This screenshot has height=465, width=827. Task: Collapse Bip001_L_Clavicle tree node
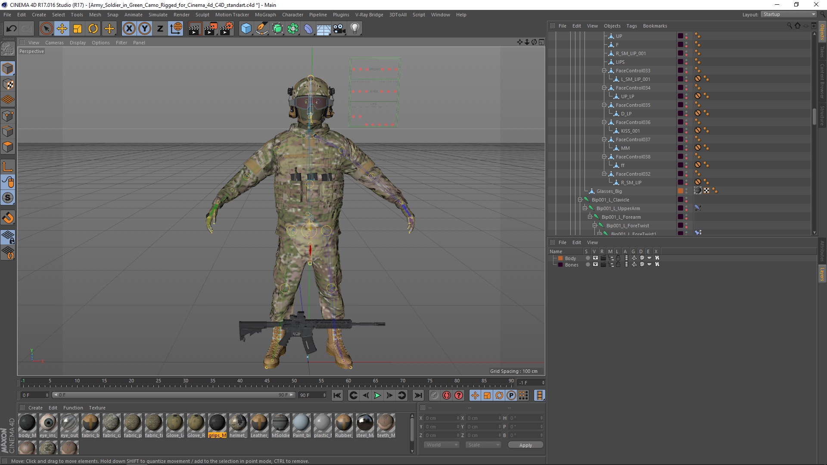(x=580, y=200)
